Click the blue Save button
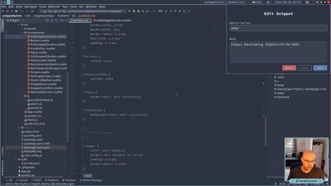The image size is (331, 186). pyautogui.click(x=320, y=68)
